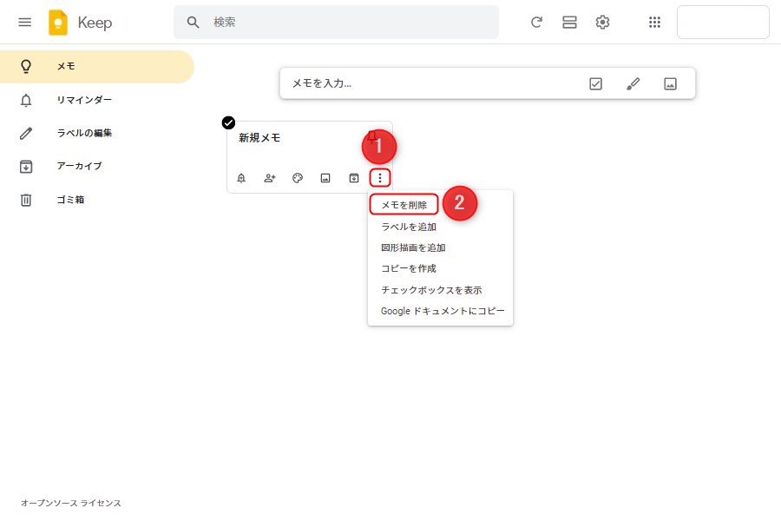Image resolution: width=781 pixels, height=521 pixels.
Task: Create a new drawing note with brush icon
Action: pyautogui.click(x=633, y=84)
